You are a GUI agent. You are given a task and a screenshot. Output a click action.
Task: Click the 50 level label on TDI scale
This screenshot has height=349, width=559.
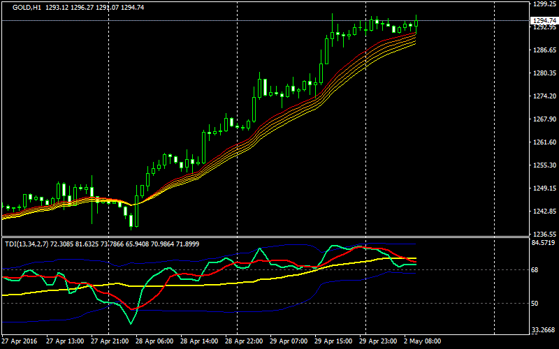pyautogui.click(x=535, y=304)
